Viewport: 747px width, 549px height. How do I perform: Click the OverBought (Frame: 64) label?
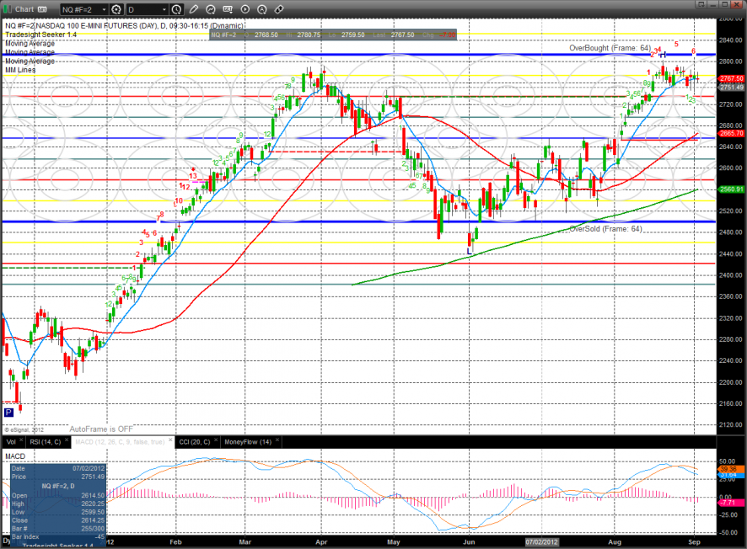coord(610,48)
